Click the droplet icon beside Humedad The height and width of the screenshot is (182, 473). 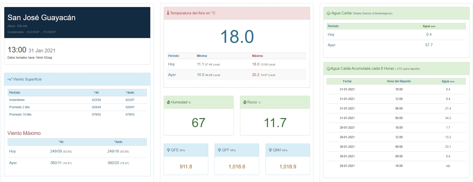(x=168, y=102)
